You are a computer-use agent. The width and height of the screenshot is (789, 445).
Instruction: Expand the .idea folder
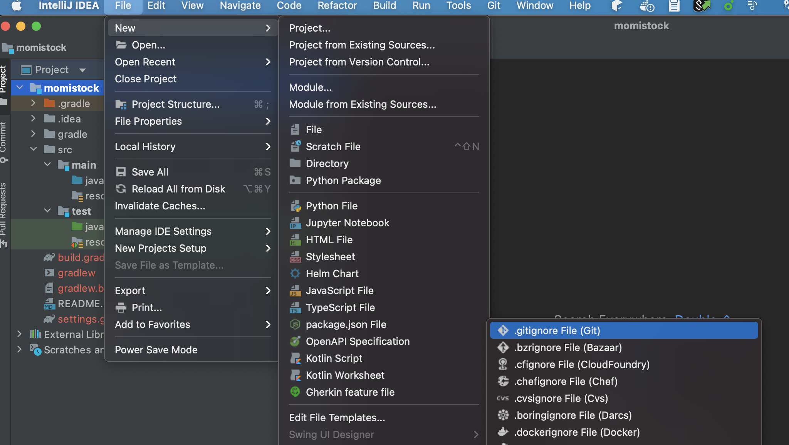click(33, 119)
